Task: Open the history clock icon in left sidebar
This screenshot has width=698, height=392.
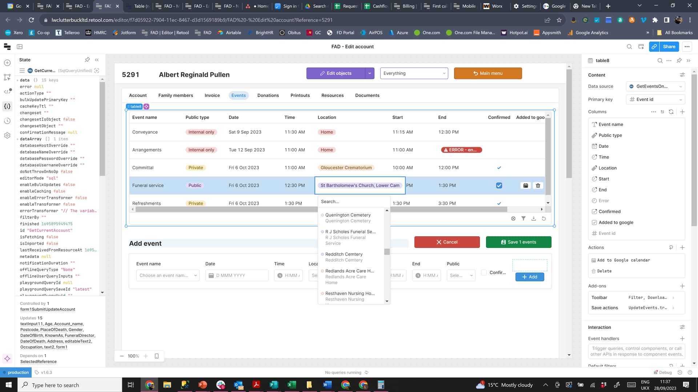Action: [x=7, y=121]
